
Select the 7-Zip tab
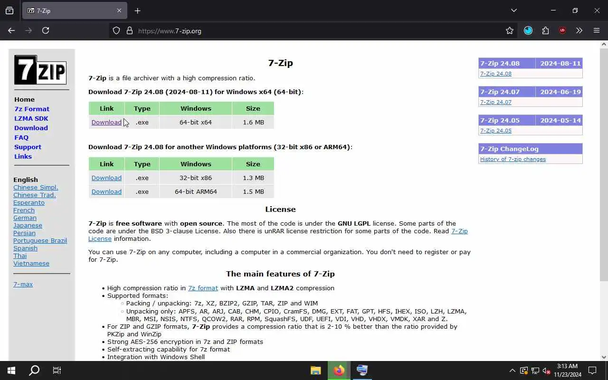coord(75,10)
